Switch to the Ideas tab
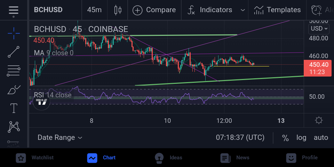334x167 pixels. pos(168,158)
